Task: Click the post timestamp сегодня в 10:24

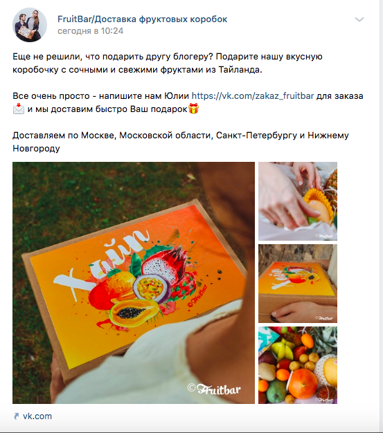Action: (x=91, y=31)
